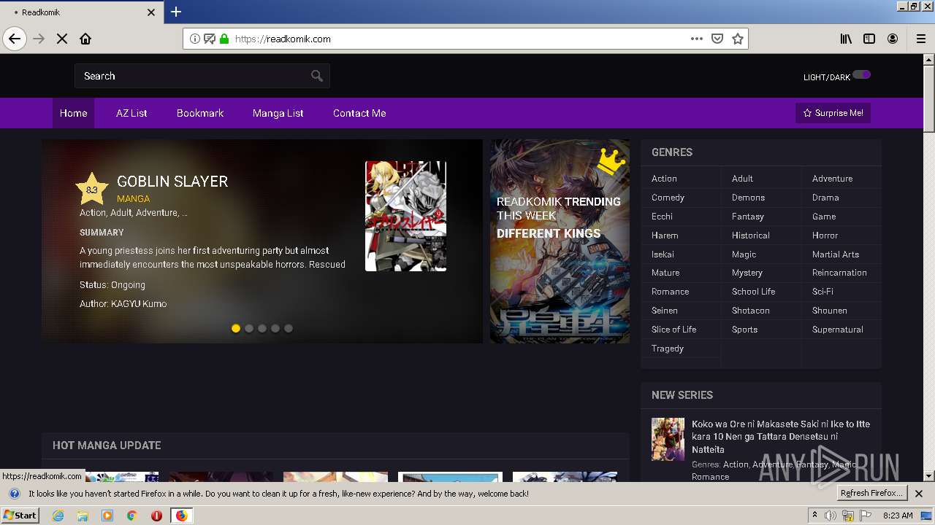Open the Demons genre
Screen dimensions: 935x525
pyautogui.click(x=748, y=198)
